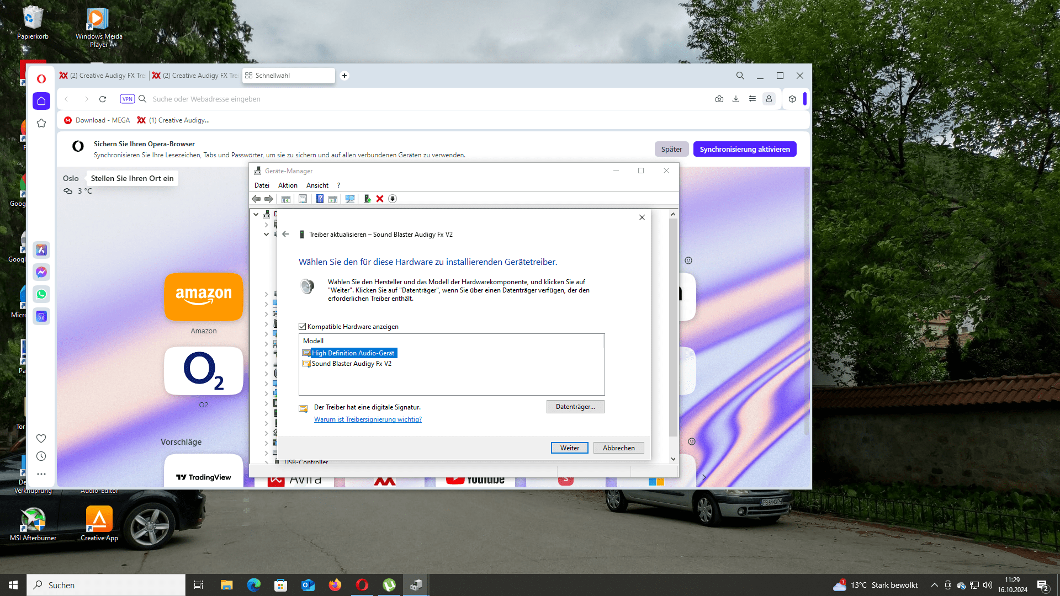
Task: Click Synchronisierung aktivieren button
Action: (x=745, y=149)
